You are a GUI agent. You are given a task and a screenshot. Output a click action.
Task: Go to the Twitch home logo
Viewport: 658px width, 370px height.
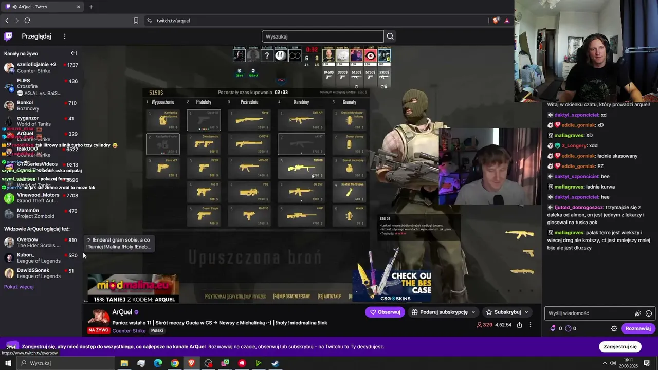click(x=8, y=36)
